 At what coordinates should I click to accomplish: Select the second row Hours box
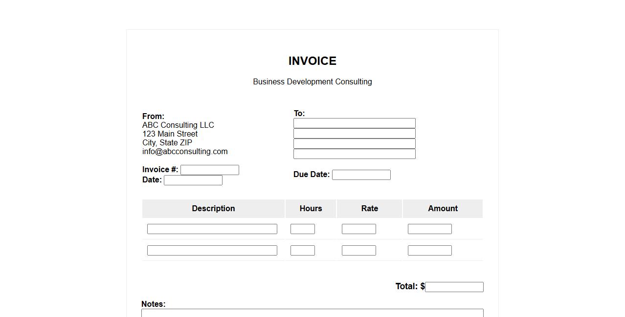pos(302,251)
